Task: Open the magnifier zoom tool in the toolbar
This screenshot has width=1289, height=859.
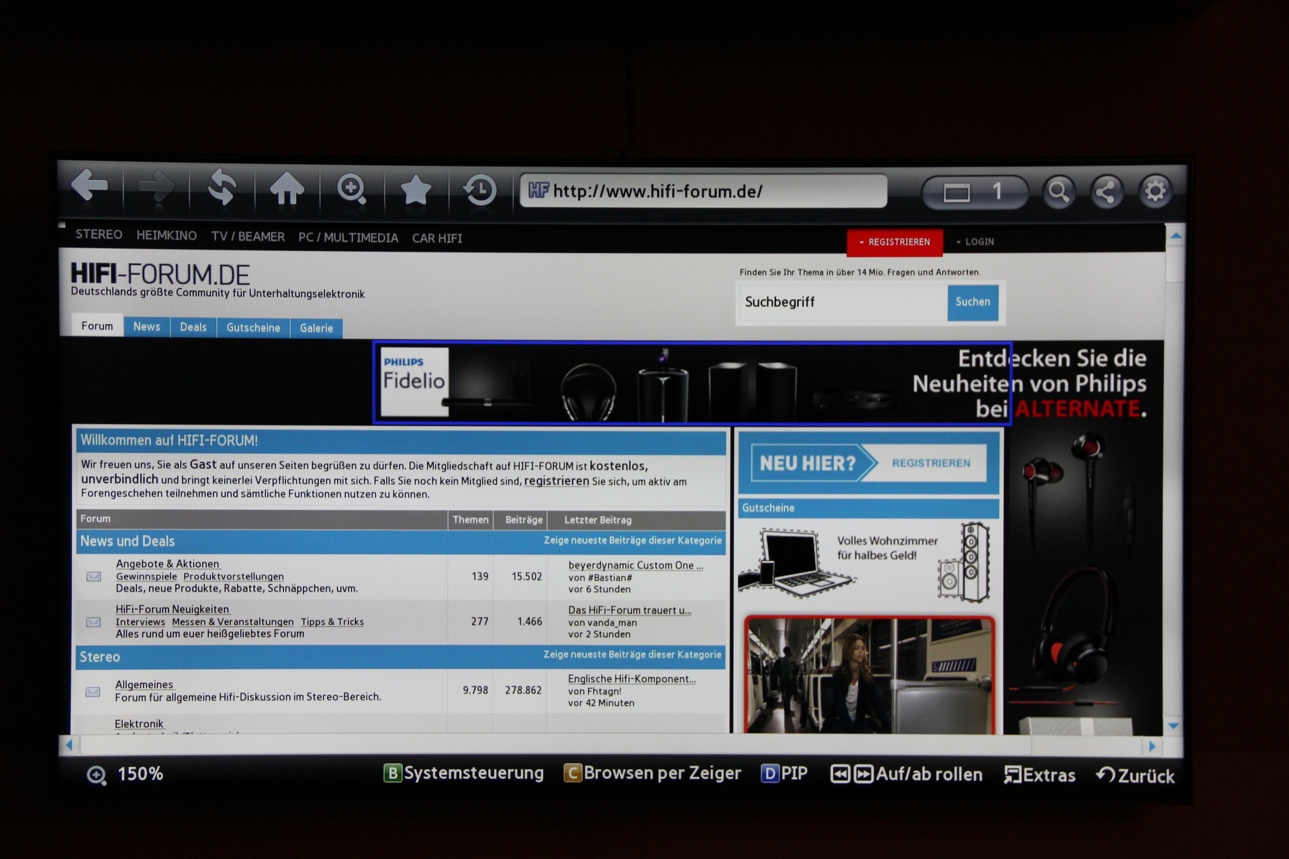Action: [x=352, y=189]
